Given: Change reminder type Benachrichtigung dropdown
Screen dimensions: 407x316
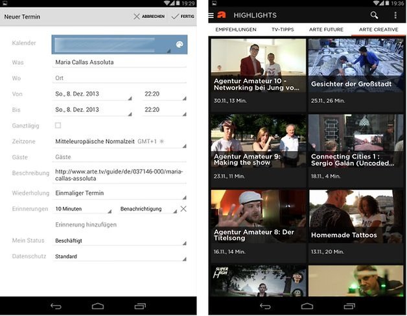Looking at the screenshot, I should coord(148,209).
